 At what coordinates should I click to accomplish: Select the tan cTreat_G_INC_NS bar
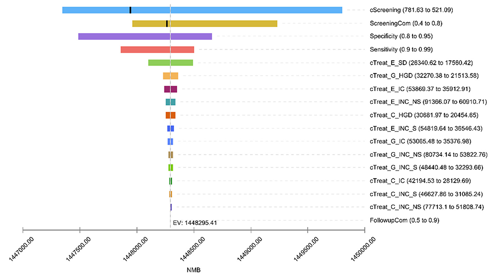click(x=170, y=155)
